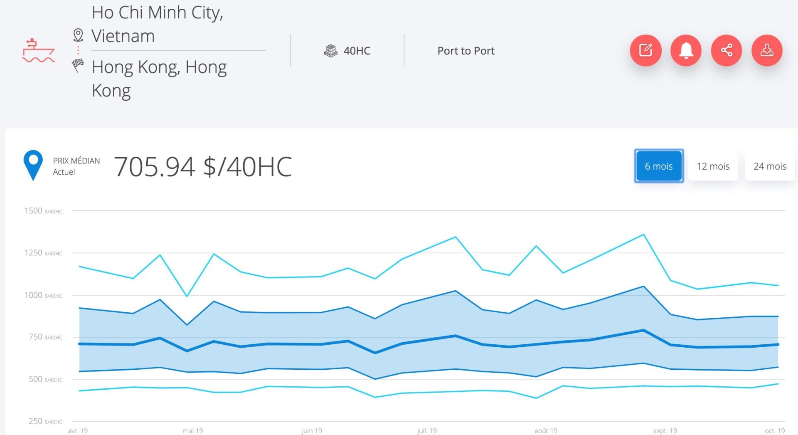Switch to the 12 mois range

713,166
